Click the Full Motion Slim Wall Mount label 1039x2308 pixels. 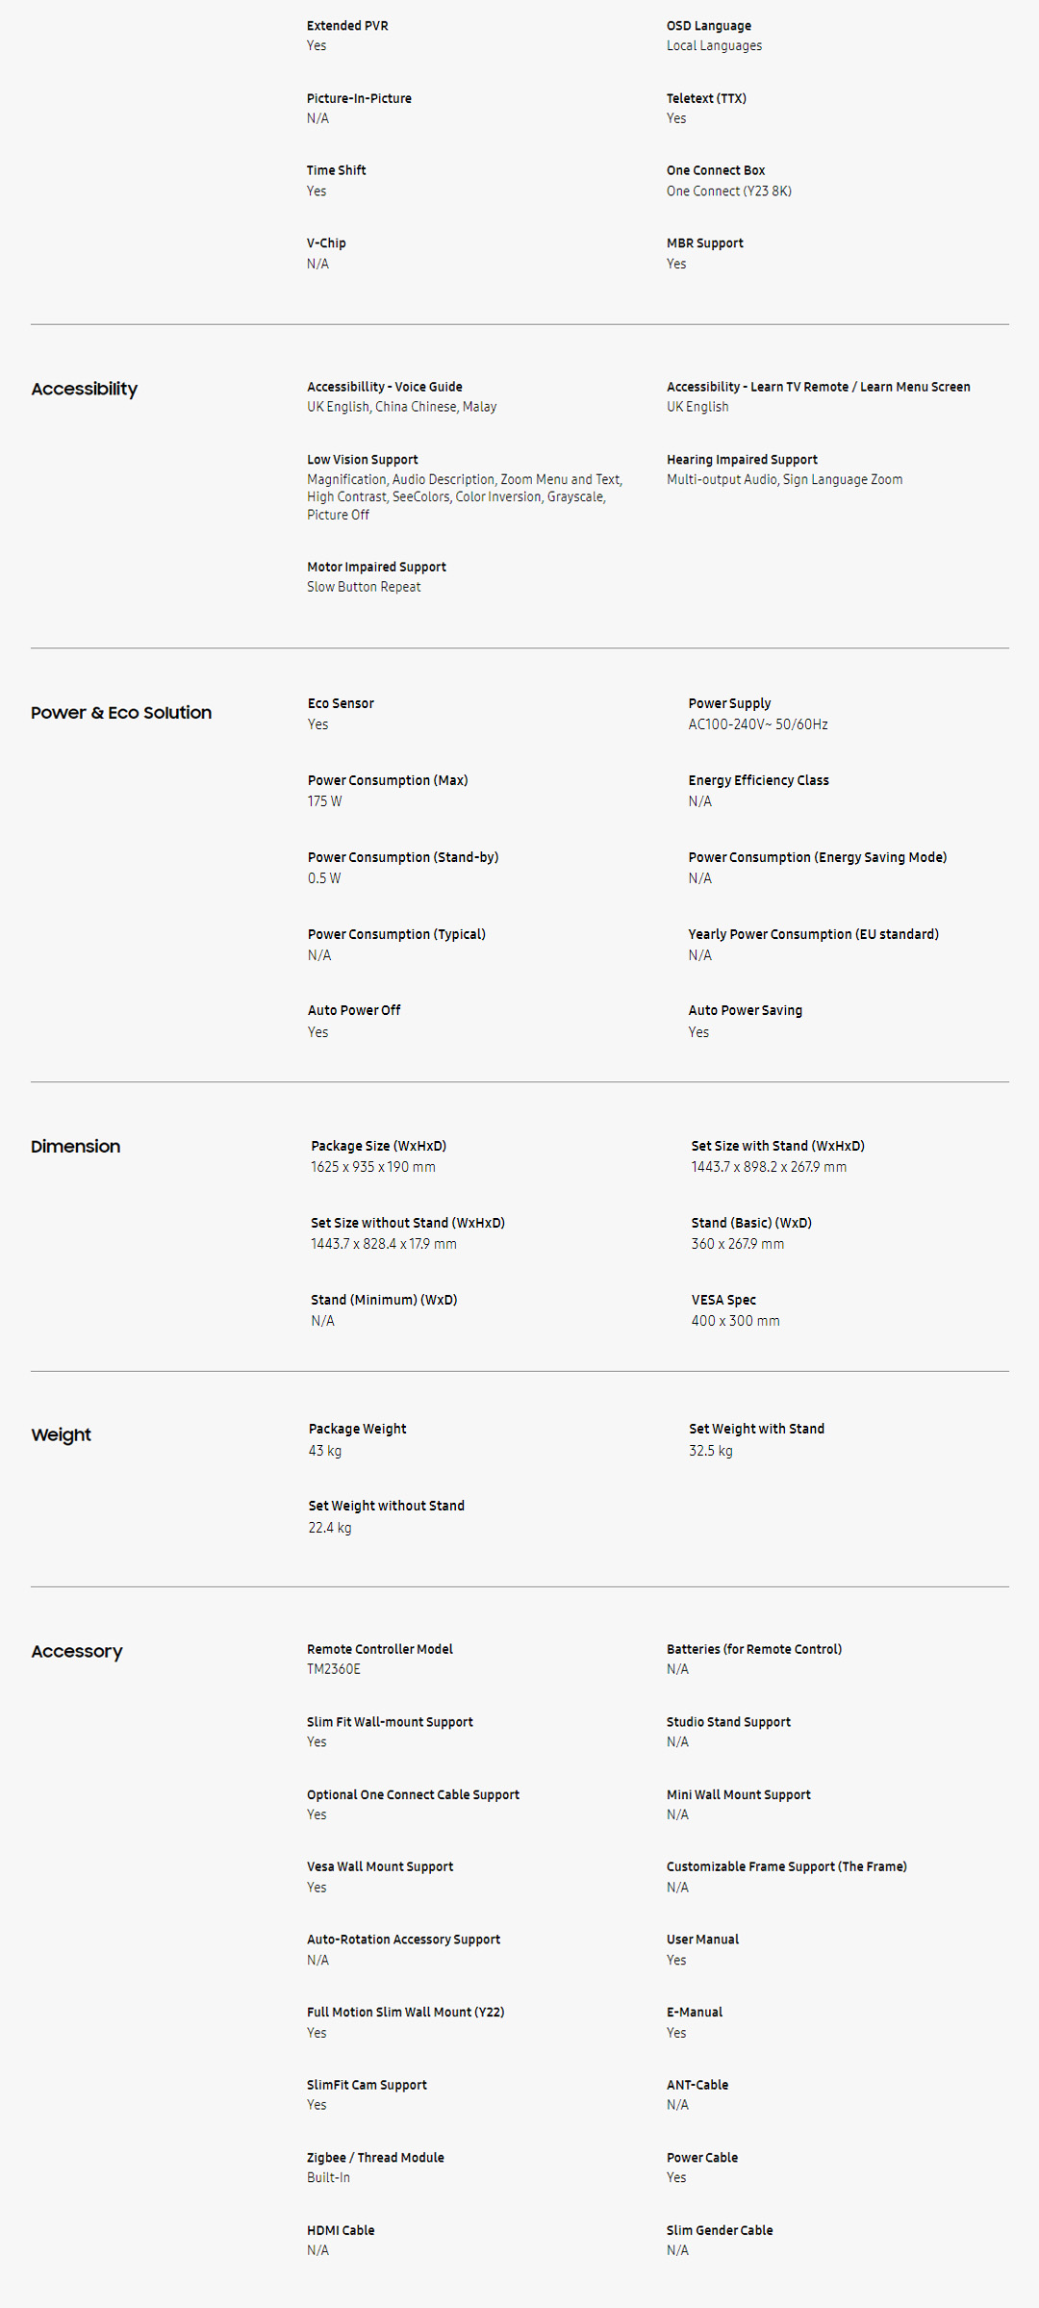[x=405, y=2013]
